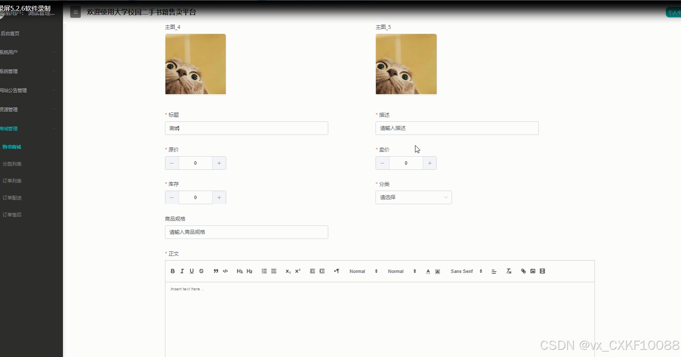Image resolution: width=681 pixels, height=357 pixels.
Task: Increase the 库存 value
Action: (x=219, y=197)
